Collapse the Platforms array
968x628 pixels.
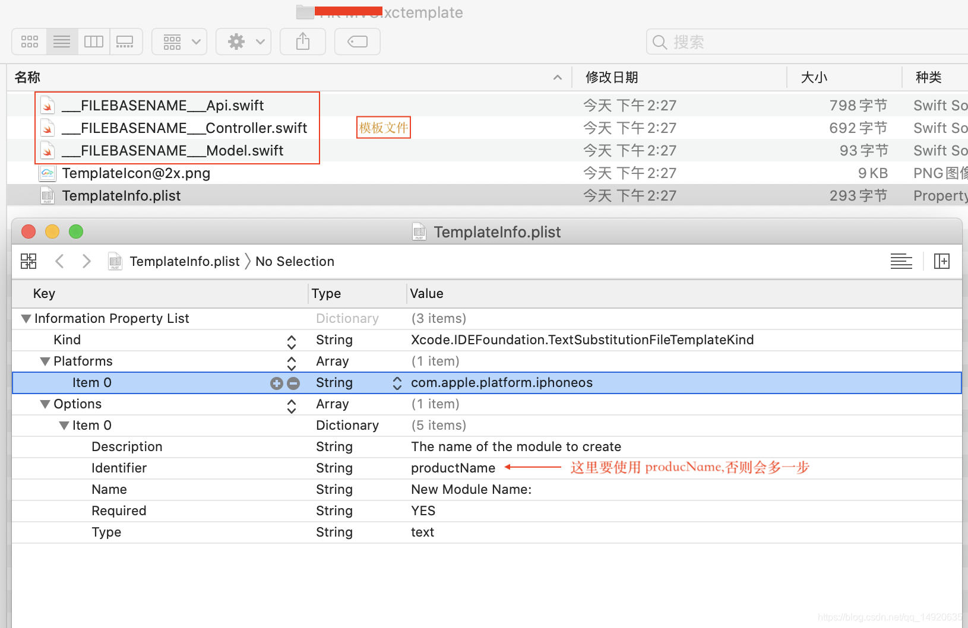(x=45, y=361)
